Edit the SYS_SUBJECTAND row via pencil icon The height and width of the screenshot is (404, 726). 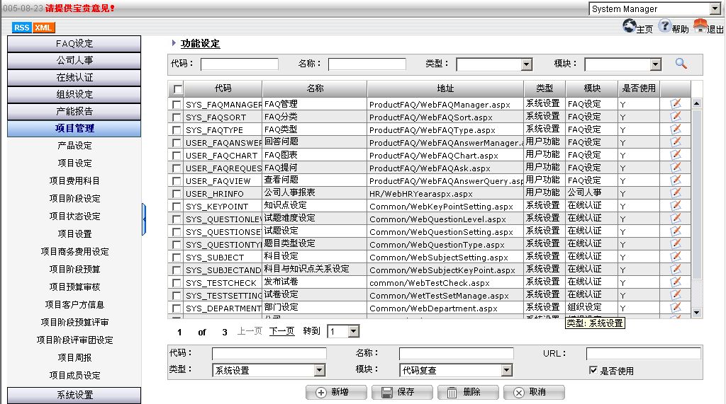[x=676, y=269]
